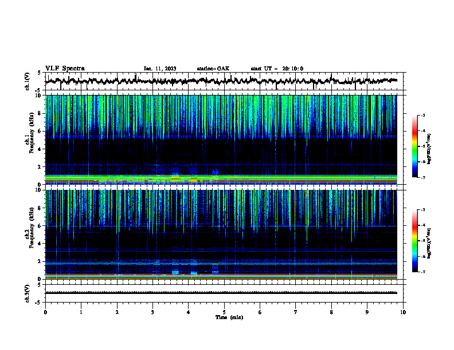Click the ch.3(V) axis label
Image resolution: width=454 pixels, height=350 pixels.
28,293
